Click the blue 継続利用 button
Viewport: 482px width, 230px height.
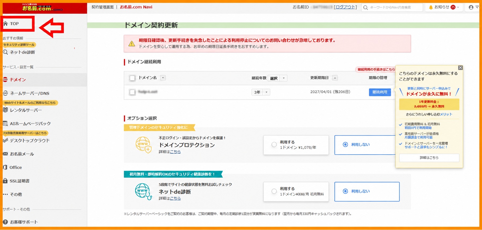[x=380, y=92]
